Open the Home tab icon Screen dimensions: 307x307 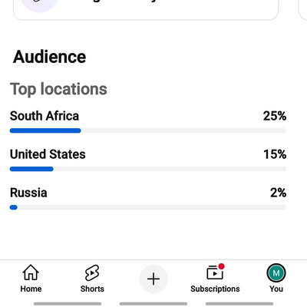31,272
